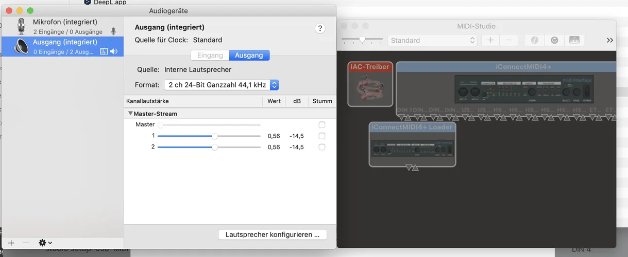Add a new audio device with plus

click(11, 243)
